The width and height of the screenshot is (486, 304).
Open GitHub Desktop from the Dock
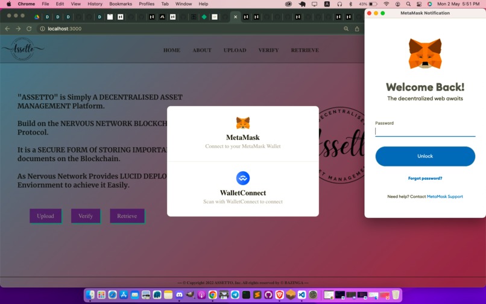click(x=268, y=294)
